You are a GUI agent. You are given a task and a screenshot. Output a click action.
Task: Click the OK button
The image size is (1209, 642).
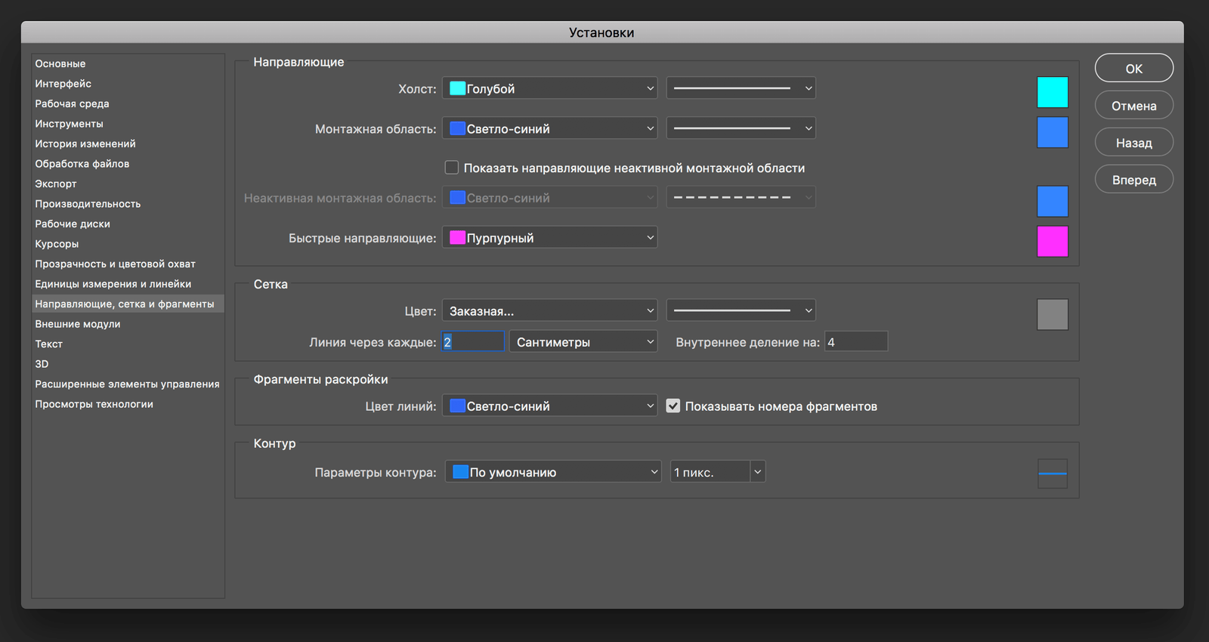(x=1133, y=69)
